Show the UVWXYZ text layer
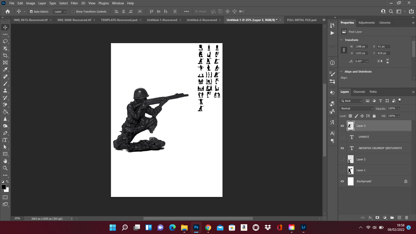The height and width of the screenshot is (234, 416). pyautogui.click(x=342, y=137)
